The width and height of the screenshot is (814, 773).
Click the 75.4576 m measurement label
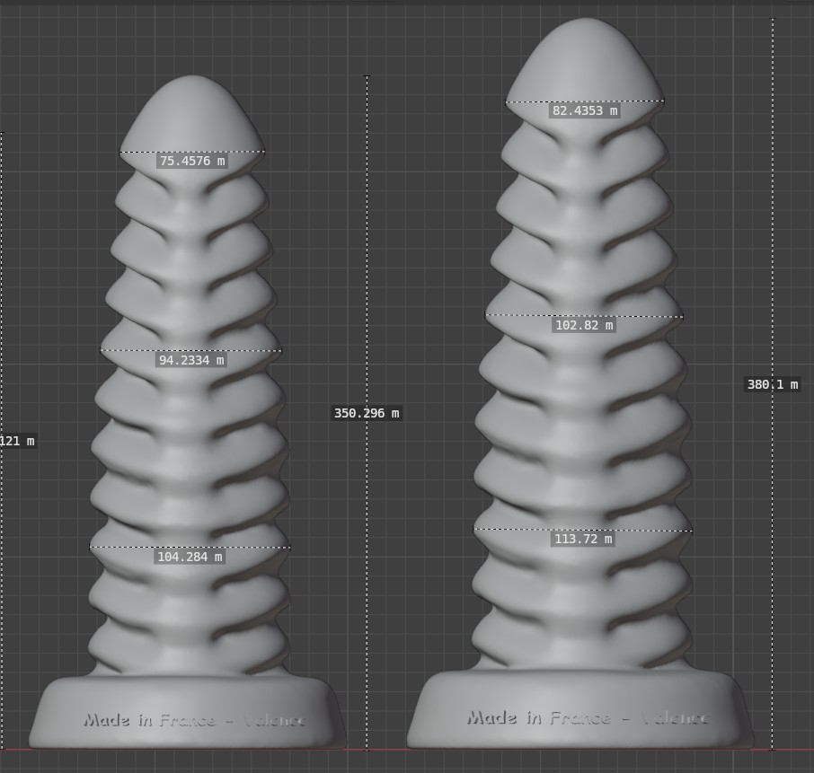point(190,162)
